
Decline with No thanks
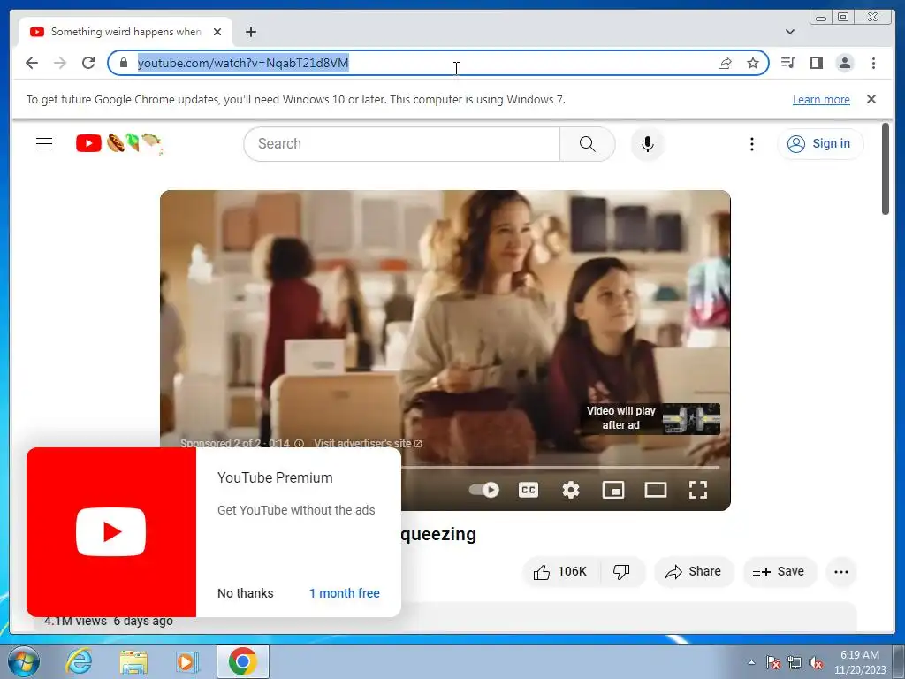tap(246, 593)
